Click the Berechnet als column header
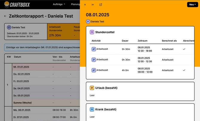Screen dimensions: 200x121 (169, 41)
